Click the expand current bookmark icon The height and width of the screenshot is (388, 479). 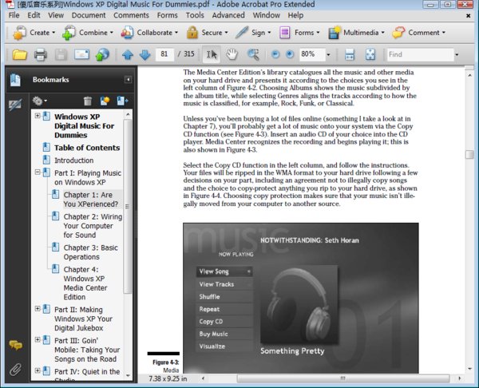[x=122, y=101]
